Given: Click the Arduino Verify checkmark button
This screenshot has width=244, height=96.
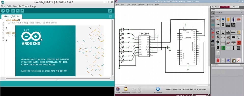Looking at the screenshot, I should tap(3, 11).
